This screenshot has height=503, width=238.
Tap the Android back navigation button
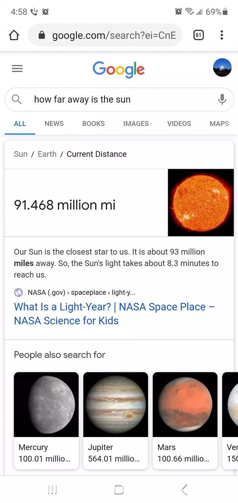[184, 490]
